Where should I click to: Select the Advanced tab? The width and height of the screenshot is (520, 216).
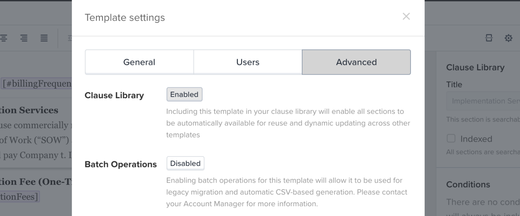click(x=356, y=62)
